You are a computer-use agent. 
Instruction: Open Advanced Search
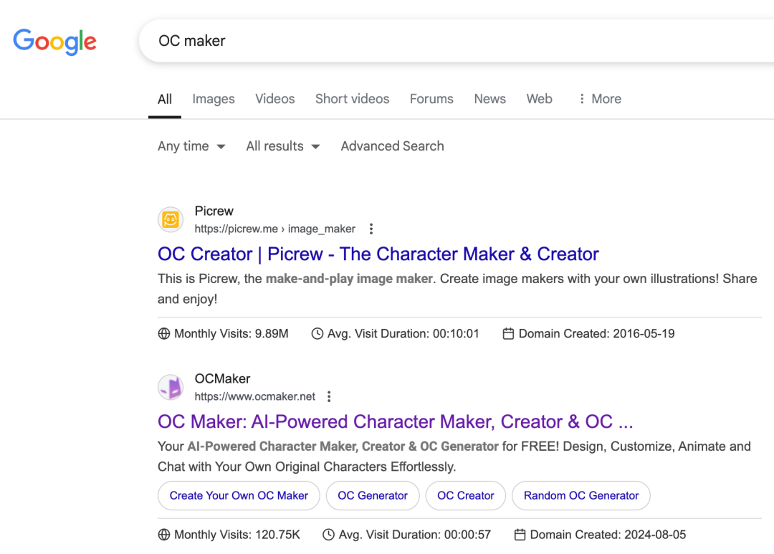(393, 146)
